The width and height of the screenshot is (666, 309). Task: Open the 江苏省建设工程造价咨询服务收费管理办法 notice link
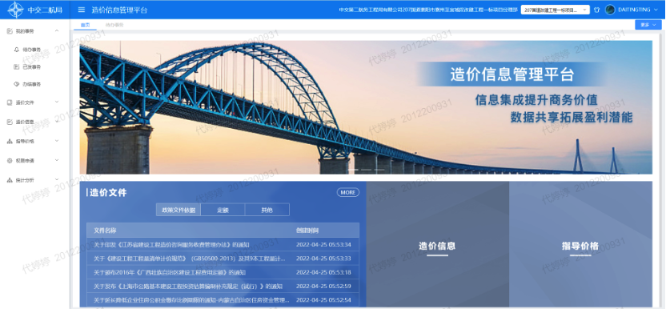[x=171, y=245]
